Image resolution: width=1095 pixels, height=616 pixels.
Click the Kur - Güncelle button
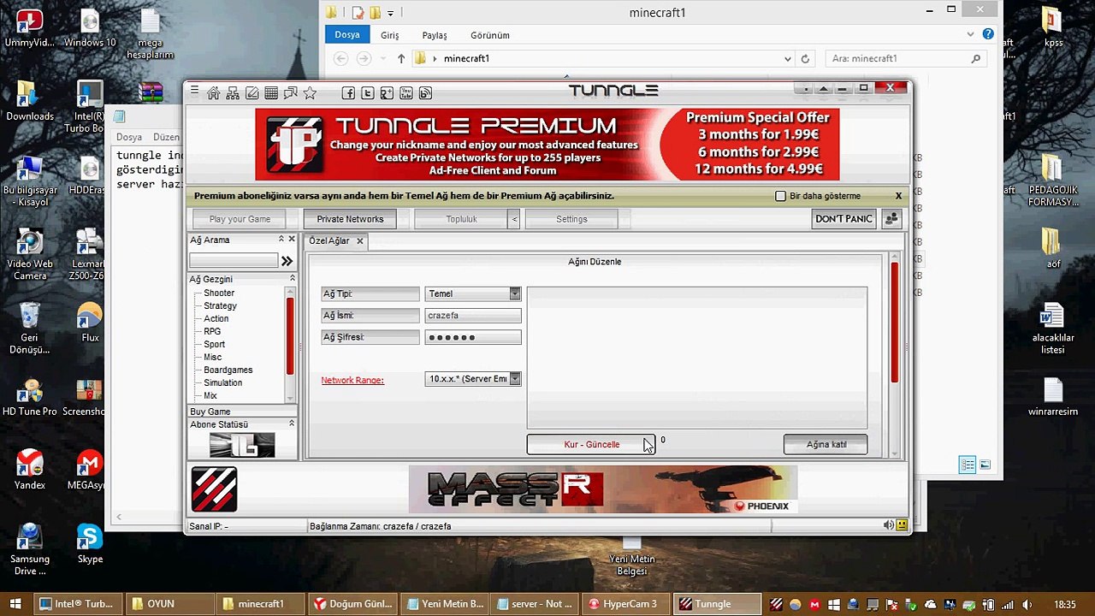pos(591,444)
